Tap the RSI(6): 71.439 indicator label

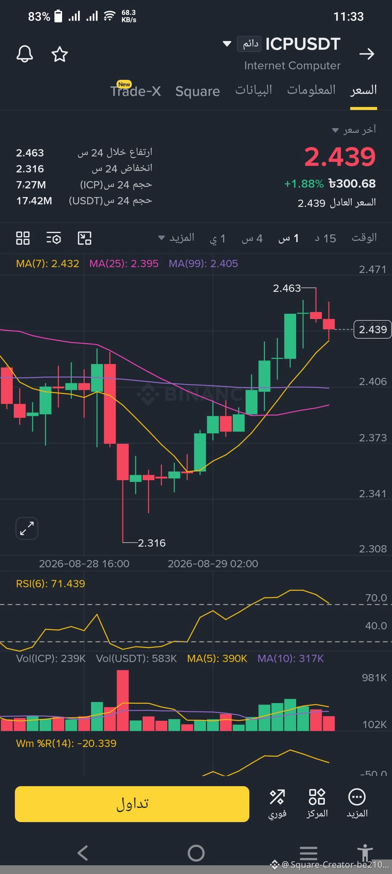tap(50, 584)
